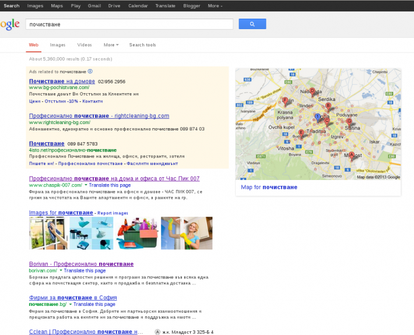Open Calendar in the top bar
Image resolution: width=414 pixels, height=335 pixels.
point(138,6)
